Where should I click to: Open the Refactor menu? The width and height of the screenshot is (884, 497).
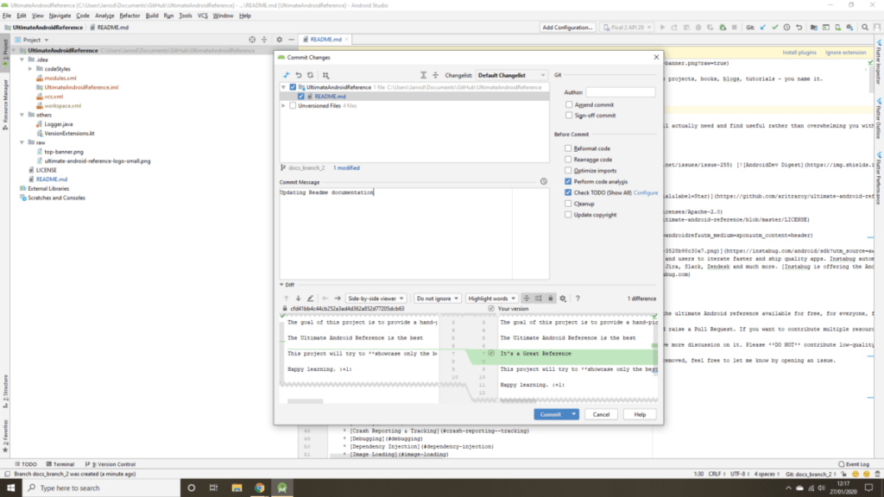tap(129, 16)
